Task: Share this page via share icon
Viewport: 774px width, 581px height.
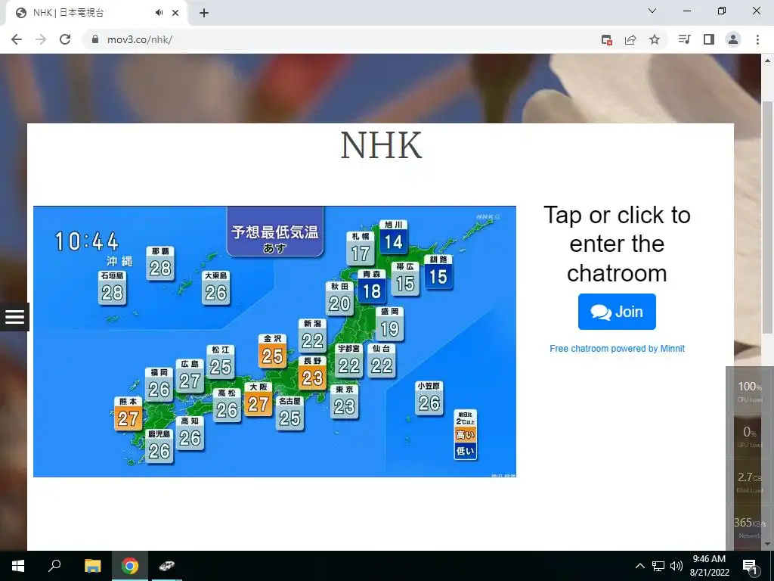Action: tap(630, 39)
